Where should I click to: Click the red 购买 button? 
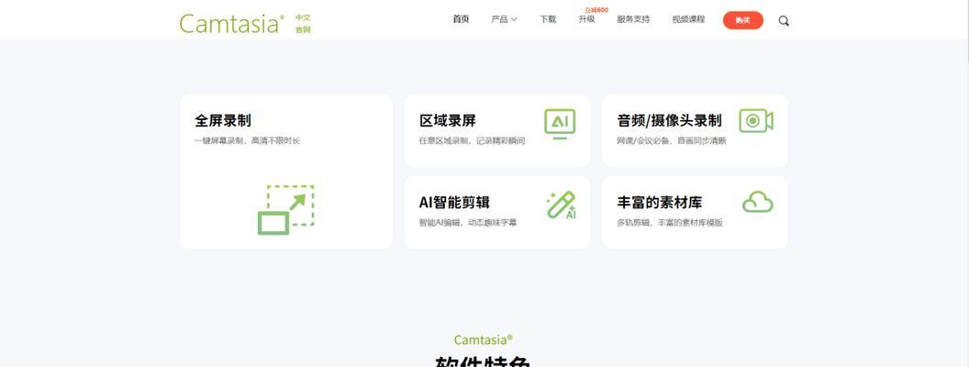[x=743, y=20]
